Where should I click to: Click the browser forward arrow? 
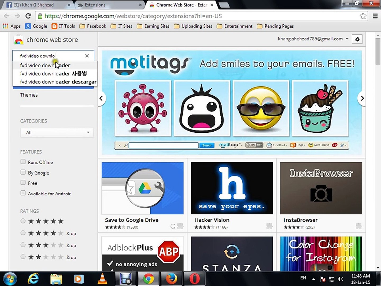[17, 16]
